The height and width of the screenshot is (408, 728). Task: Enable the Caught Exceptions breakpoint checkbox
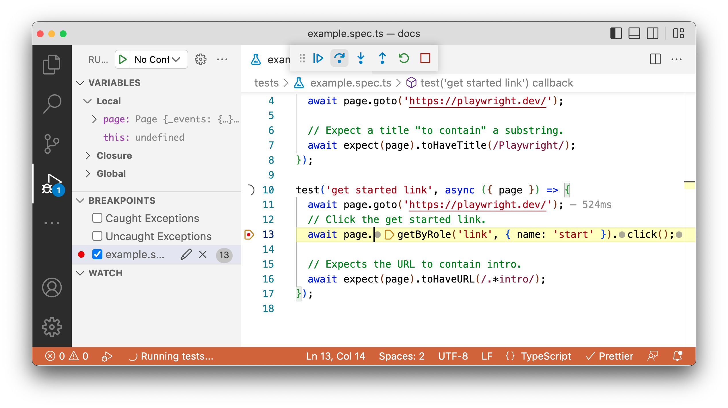97,218
